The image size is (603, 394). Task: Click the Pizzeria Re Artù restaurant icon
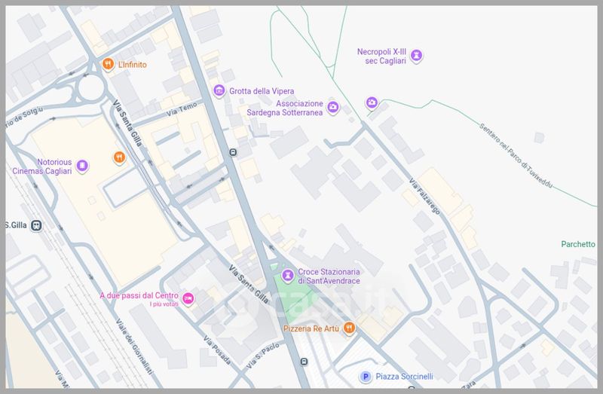pyautogui.click(x=349, y=328)
